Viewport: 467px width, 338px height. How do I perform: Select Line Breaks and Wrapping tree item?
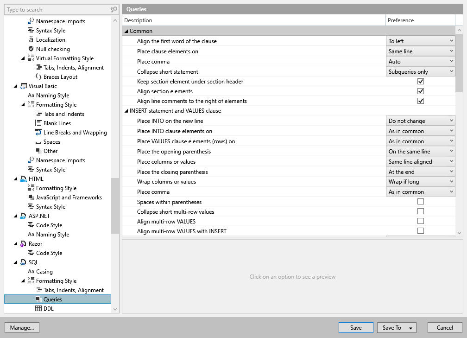coord(75,133)
